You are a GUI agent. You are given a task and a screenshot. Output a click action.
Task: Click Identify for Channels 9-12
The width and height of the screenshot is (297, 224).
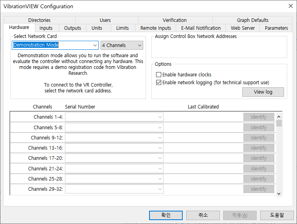click(x=259, y=138)
